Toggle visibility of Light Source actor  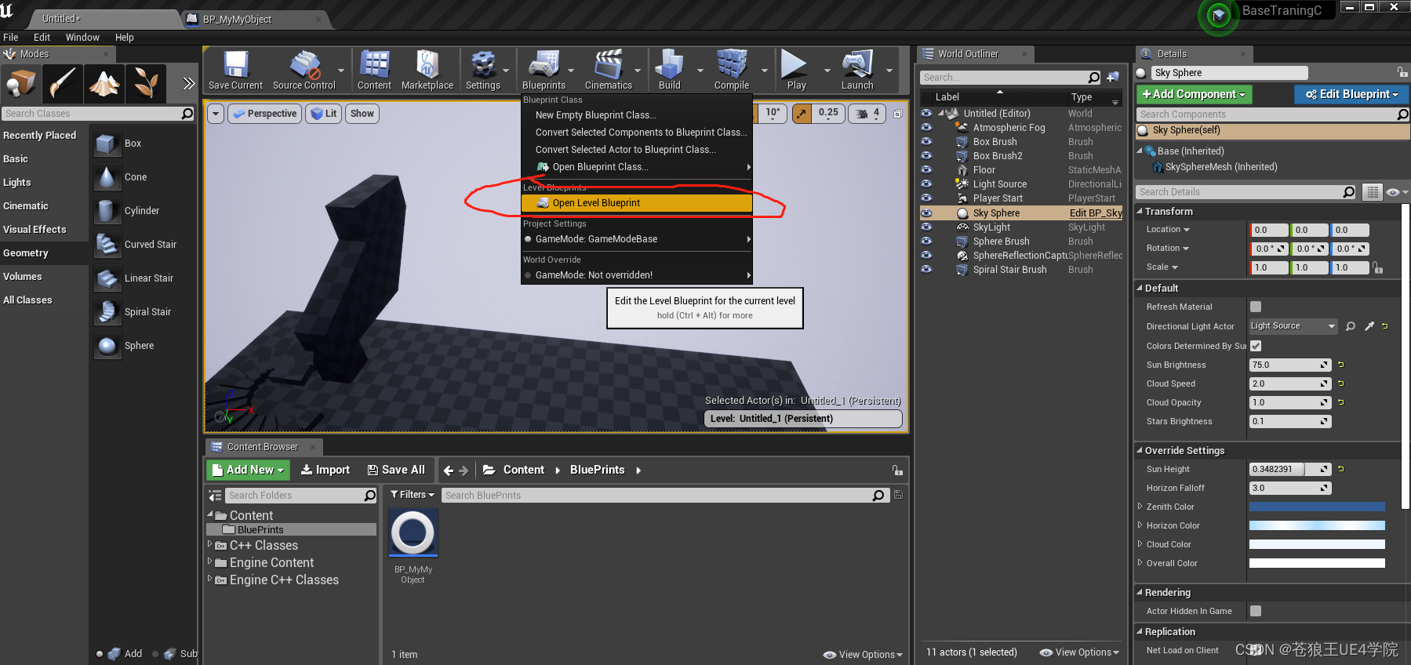tap(926, 184)
